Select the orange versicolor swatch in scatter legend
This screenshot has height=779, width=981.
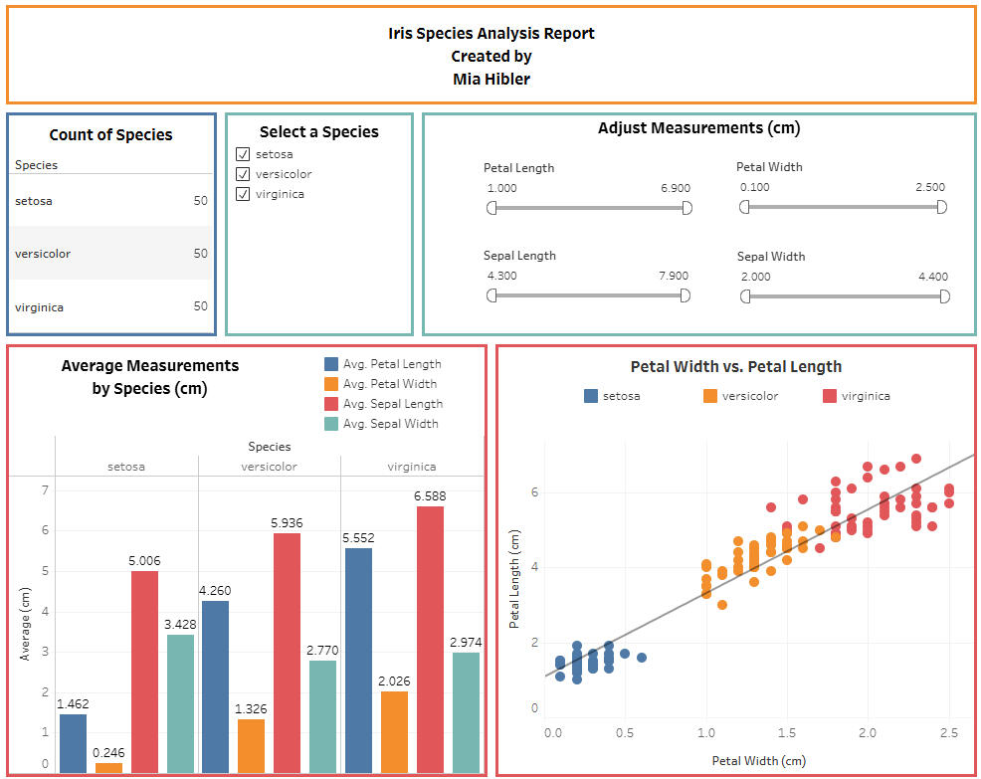(x=710, y=396)
